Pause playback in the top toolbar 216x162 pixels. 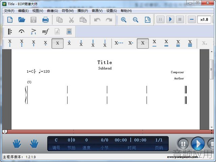click(161, 19)
